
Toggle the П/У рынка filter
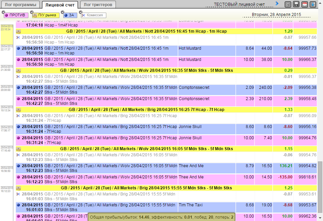click(46, 15)
